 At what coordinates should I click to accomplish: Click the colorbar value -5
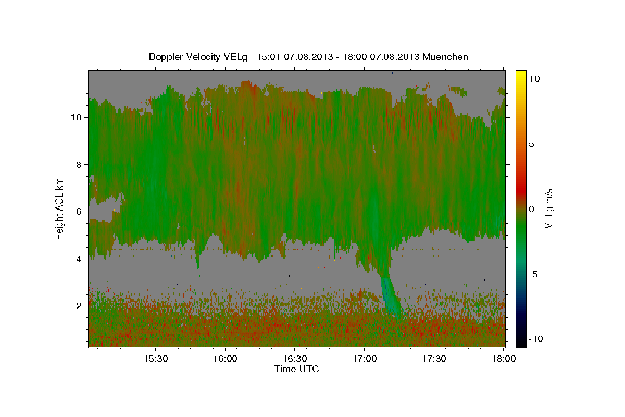tap(533, 274)
